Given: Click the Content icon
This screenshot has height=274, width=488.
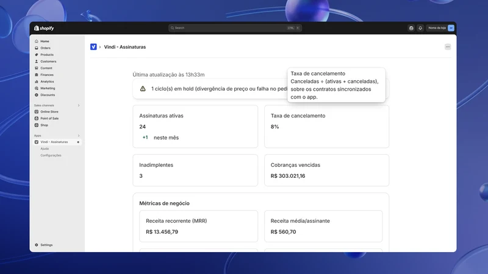Looking at the screenshot, I should (37, 68).
